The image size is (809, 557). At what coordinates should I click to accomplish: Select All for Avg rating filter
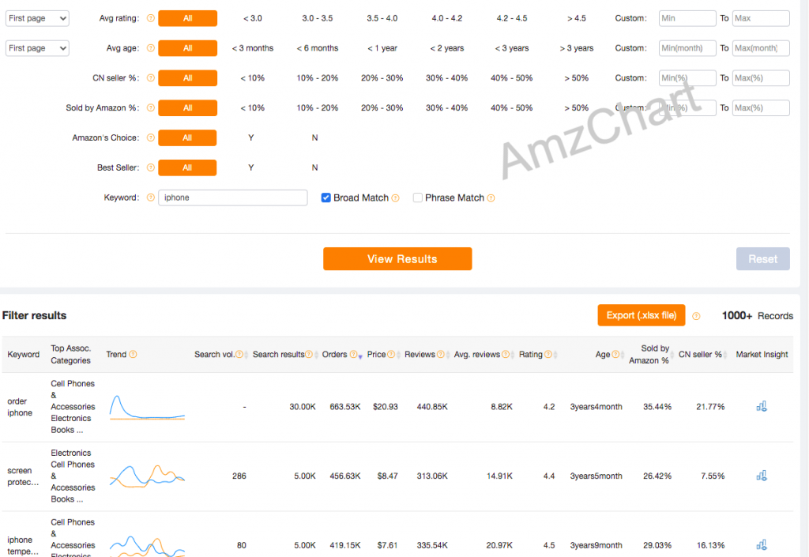[x=187, y=18]
